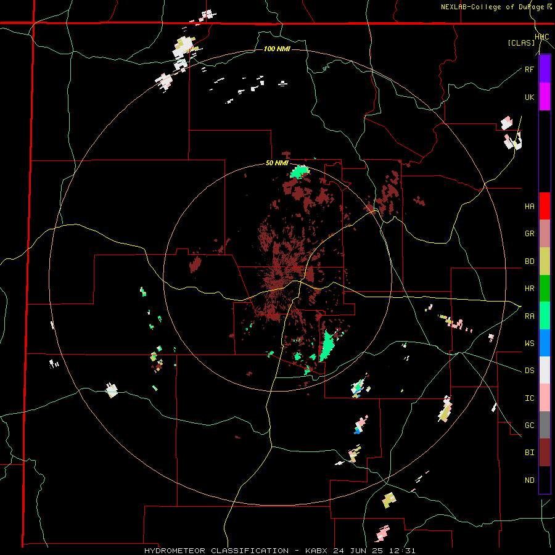Choose the DS legend label
This screenshot has width=555, height=555.
point(529,371)
